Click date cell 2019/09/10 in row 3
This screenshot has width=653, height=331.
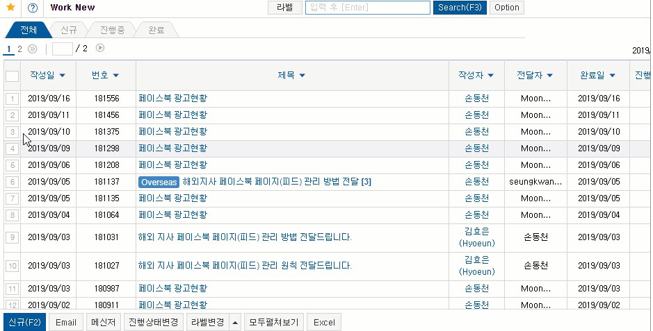49,132
